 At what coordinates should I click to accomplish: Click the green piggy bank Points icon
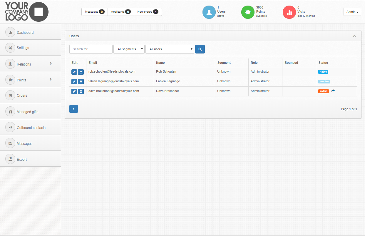tap(248, 12)
